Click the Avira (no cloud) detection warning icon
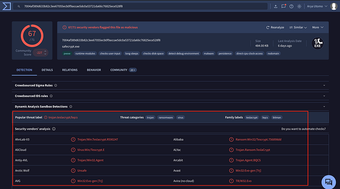340x189 pixels. click(x=231, y=181)
